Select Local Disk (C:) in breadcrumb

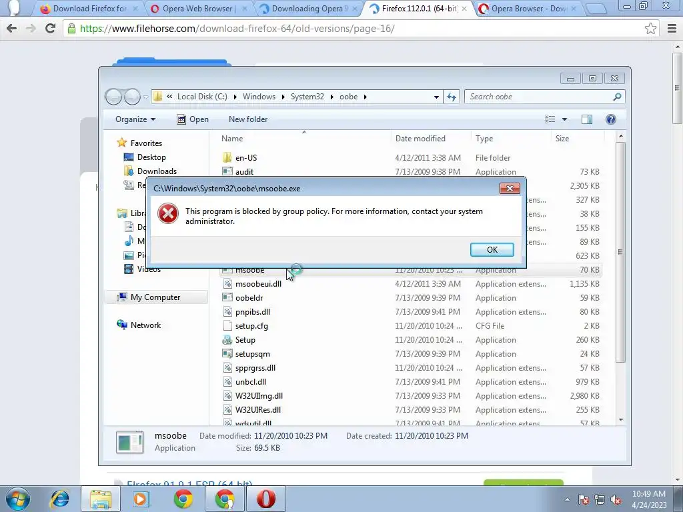(202, 97)
